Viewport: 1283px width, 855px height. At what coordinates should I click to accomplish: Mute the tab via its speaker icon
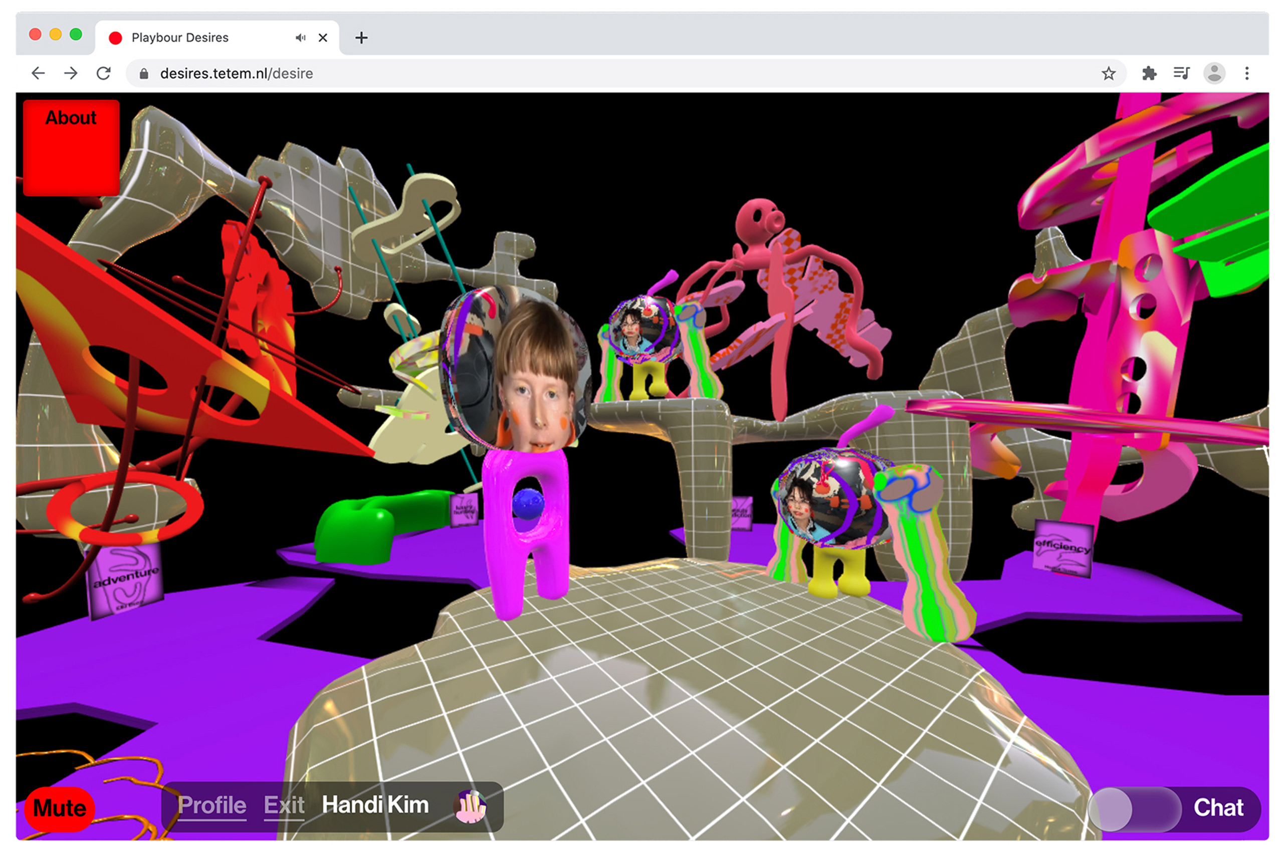(301, 38)
